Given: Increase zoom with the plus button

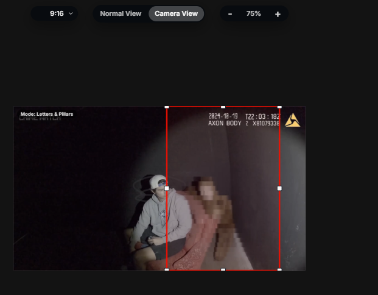Looking at the screenshot, I should pyautogui.click(x=278, y=14).
